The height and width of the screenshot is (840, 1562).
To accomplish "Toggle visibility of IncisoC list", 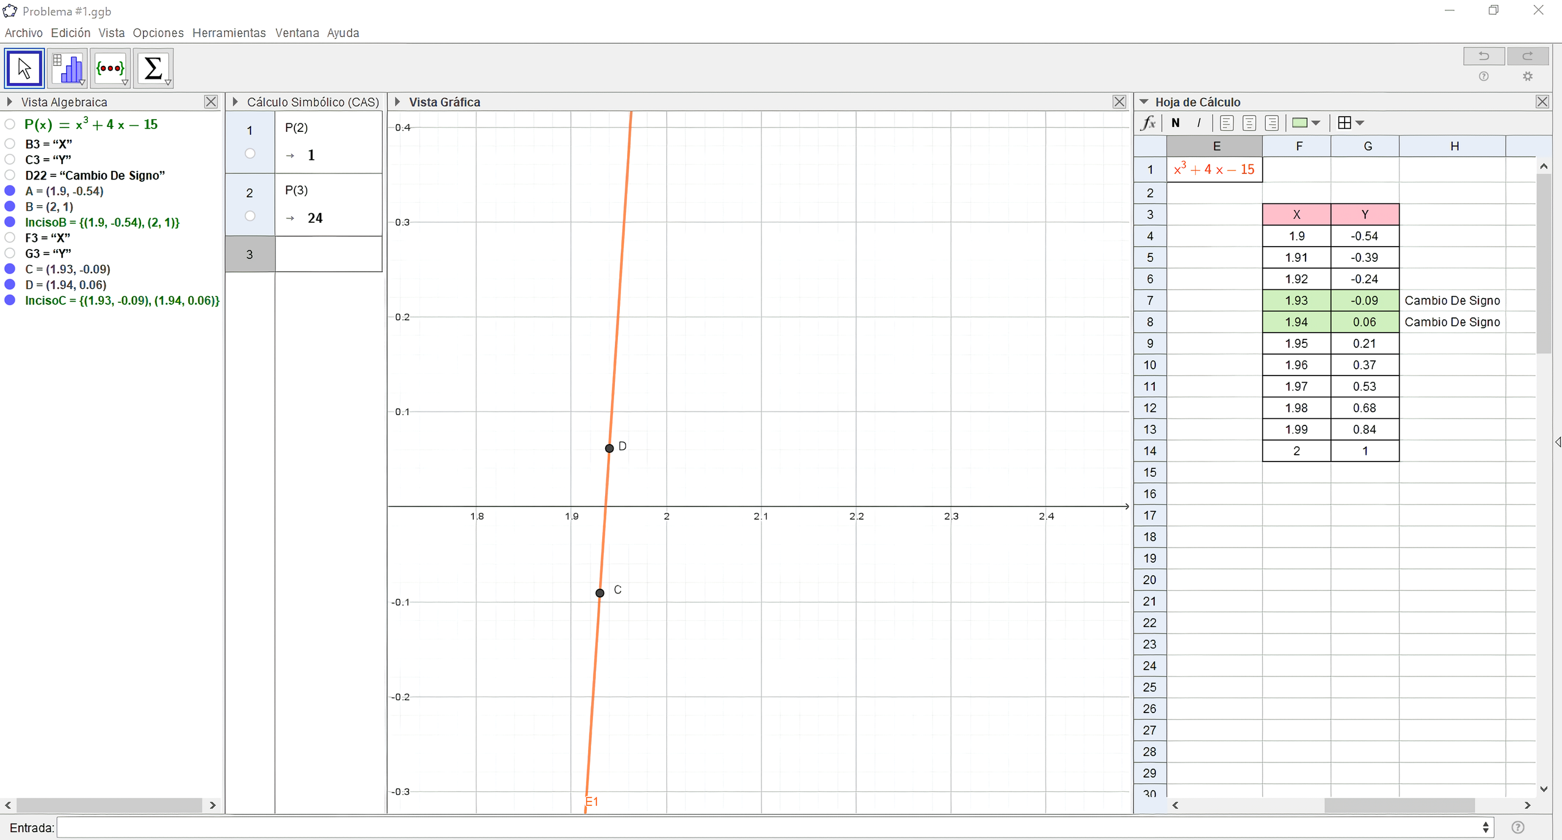I will click(x=10, y=300).
